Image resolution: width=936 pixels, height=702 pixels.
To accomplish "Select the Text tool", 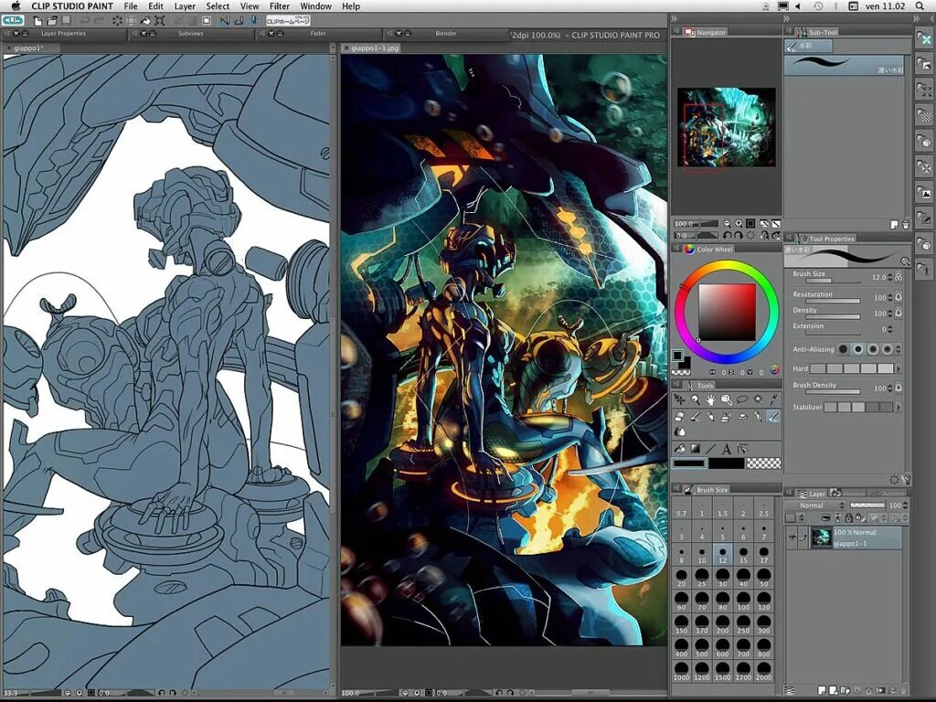I will click(727, 448).
